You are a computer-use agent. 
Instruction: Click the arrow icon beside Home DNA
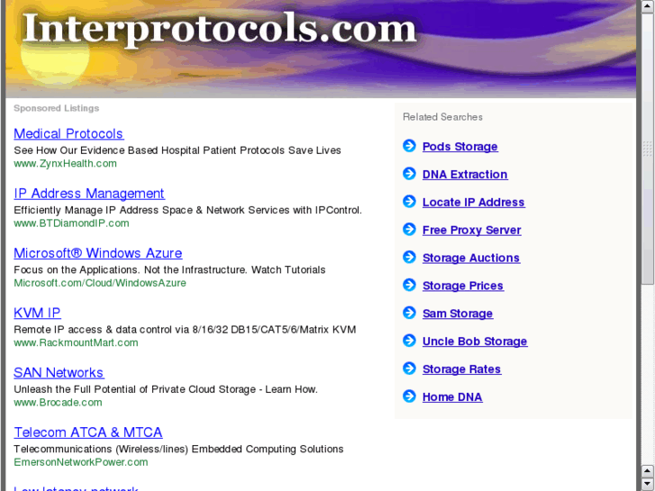(409, 396)
